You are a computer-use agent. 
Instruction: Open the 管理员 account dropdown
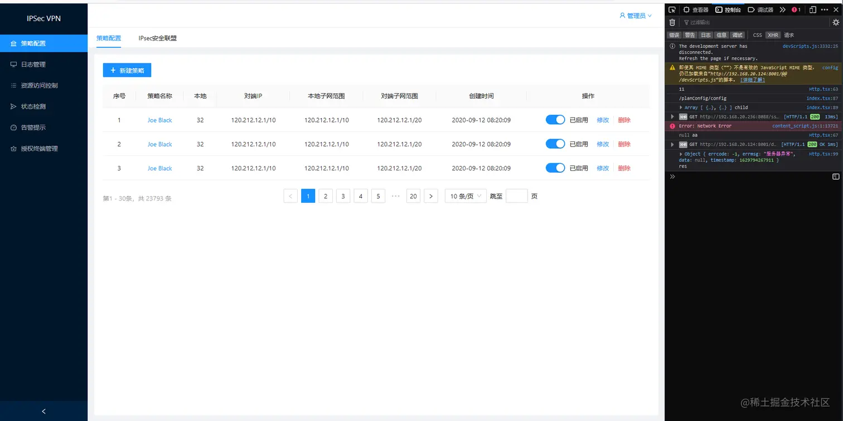click(x=636, y=16)
